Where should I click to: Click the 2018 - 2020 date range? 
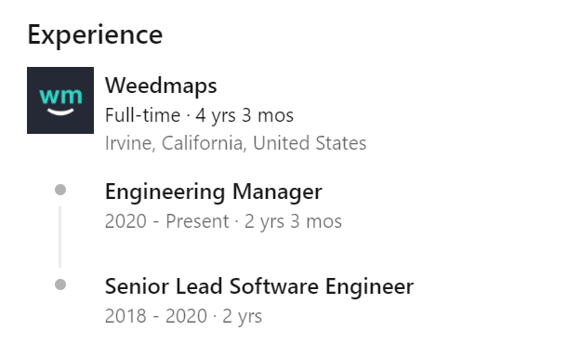pos(156,316)
